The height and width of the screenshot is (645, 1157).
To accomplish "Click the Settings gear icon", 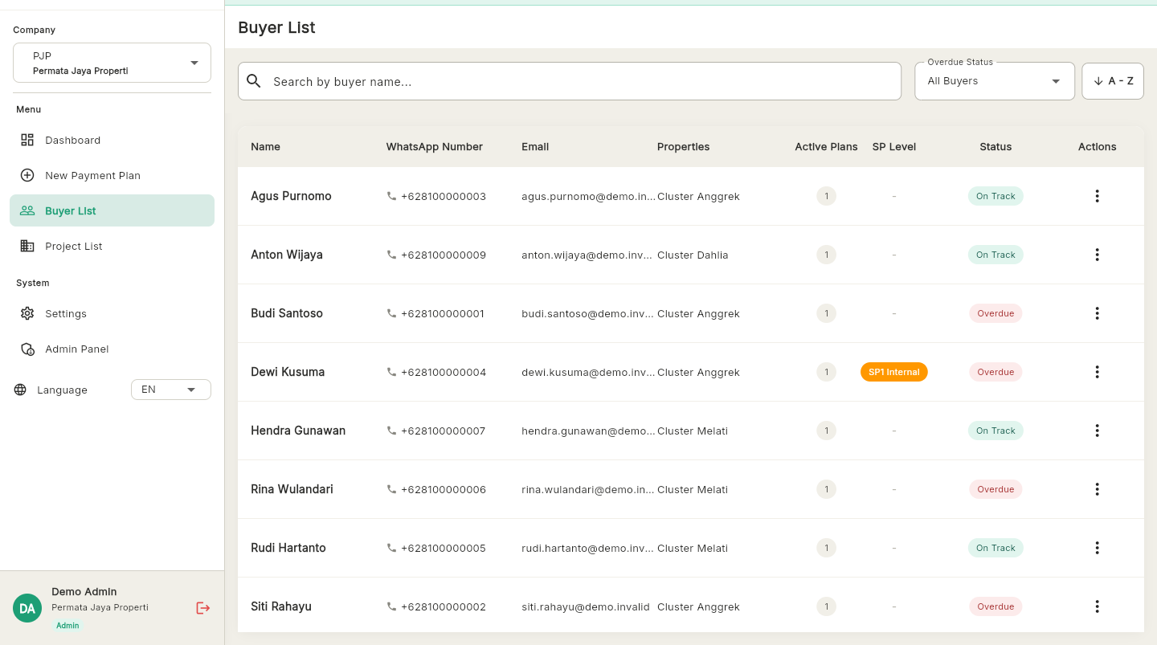I will 27,313.
